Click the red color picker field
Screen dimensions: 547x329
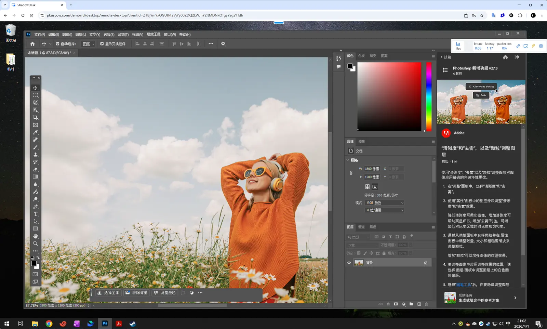[389, 96]
